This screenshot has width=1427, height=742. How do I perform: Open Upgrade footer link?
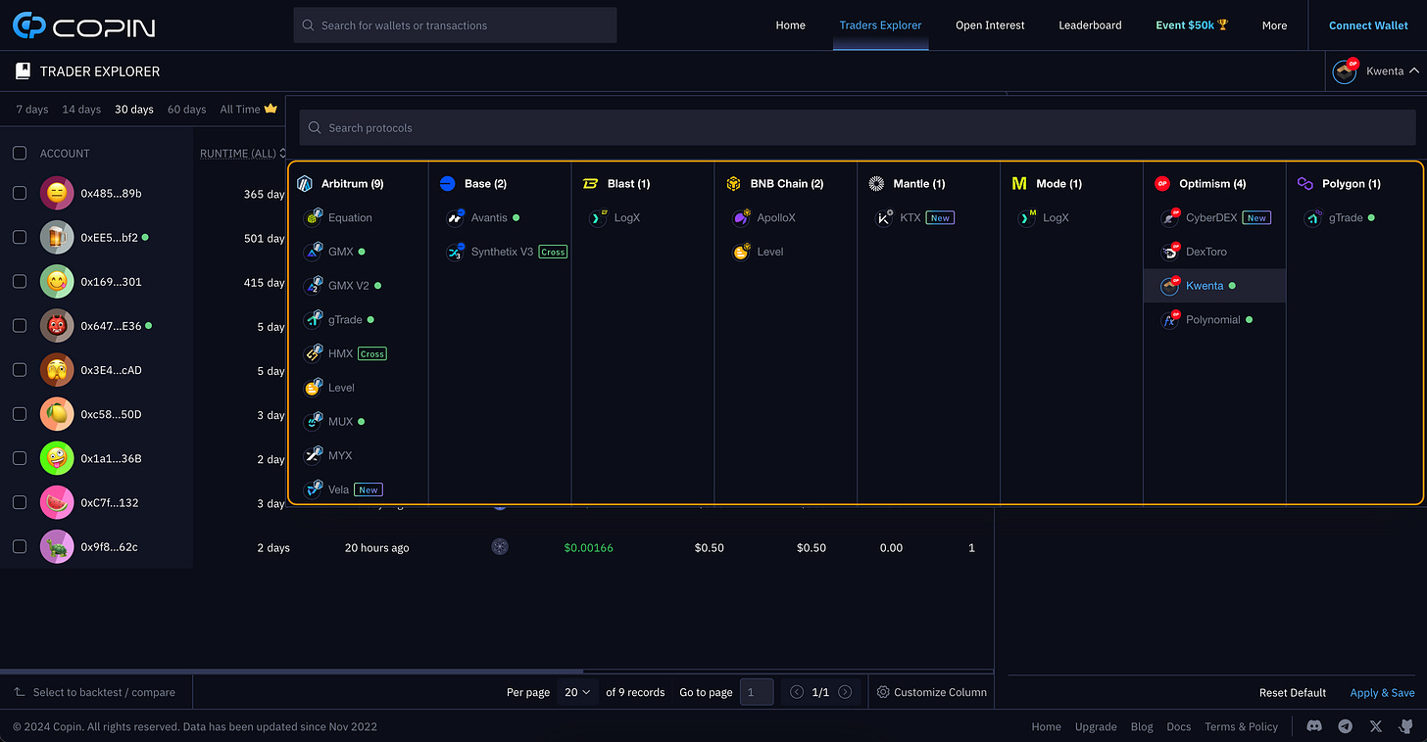(x=1096, y=726)
